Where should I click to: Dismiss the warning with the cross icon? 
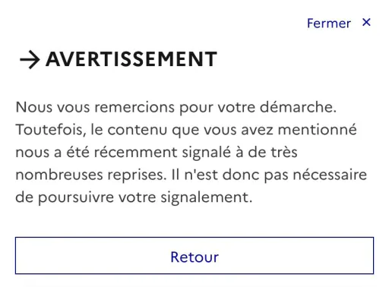tap(366, 22)
